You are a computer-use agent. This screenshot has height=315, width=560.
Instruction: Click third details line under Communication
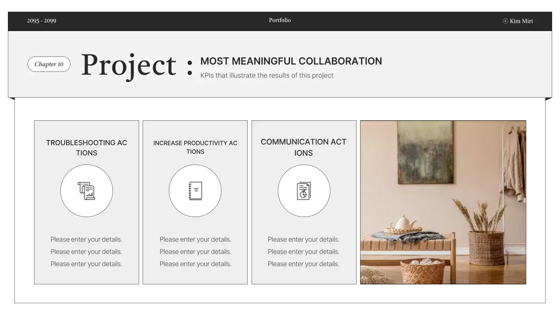[x=304, y=264]
